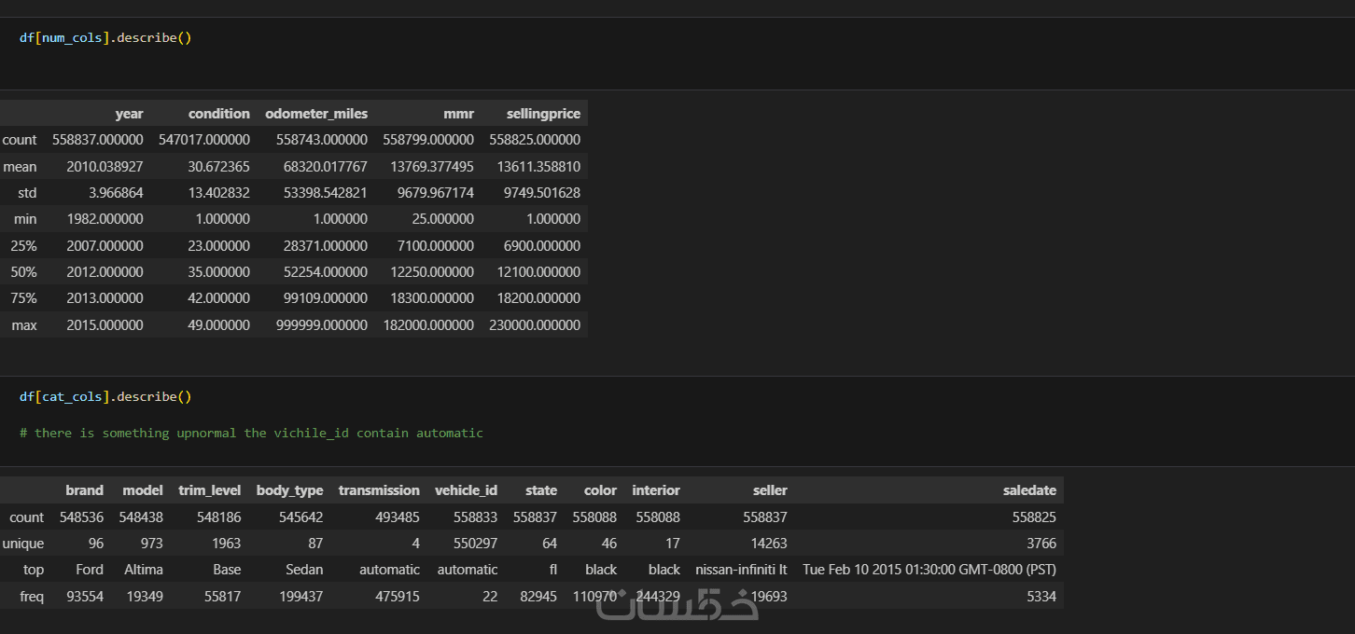Select the 'transmission' column header
Image resolution: width=1355 pixels, height=634 pixels.
pos(379,490)
